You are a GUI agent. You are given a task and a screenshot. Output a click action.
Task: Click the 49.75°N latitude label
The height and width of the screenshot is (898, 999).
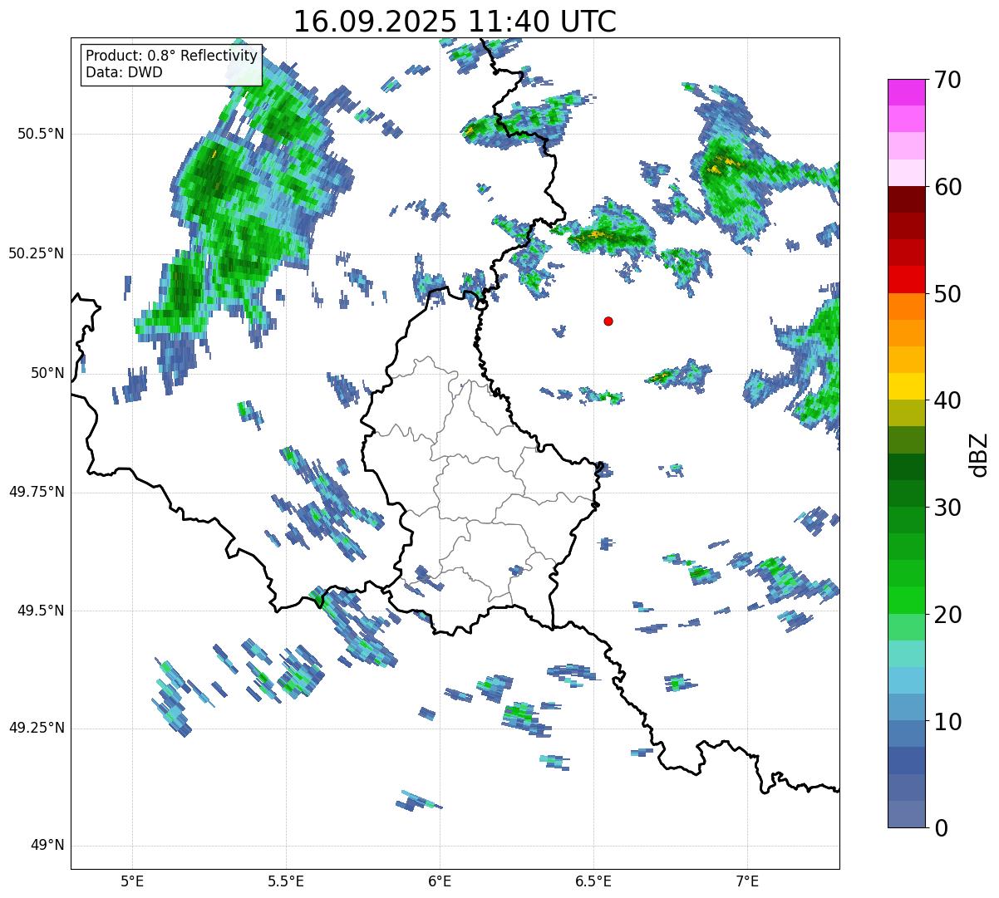click(36, 492)
